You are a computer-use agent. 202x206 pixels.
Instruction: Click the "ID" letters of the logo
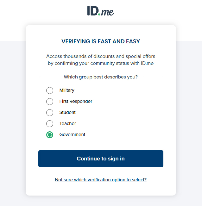point(92,10)
